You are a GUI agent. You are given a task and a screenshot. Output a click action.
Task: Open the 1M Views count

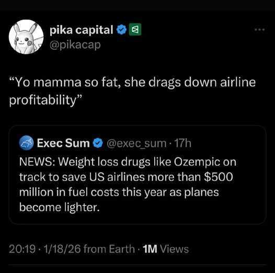tap(166, 249)
